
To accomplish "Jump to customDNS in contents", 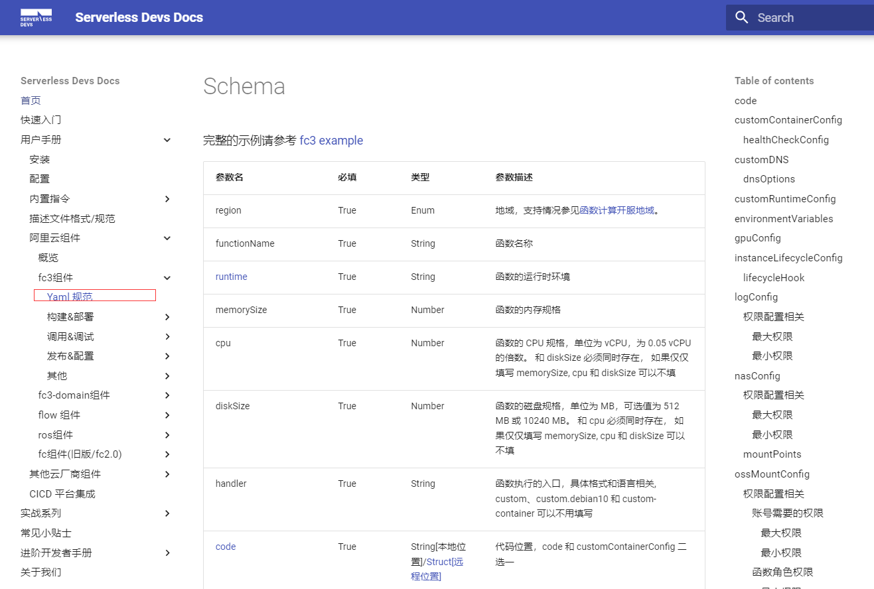I will pos(762,160).
